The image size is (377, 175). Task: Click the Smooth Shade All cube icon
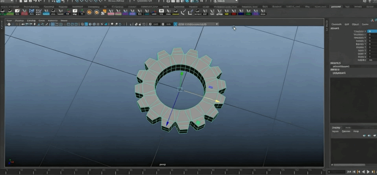pos(86,24)
